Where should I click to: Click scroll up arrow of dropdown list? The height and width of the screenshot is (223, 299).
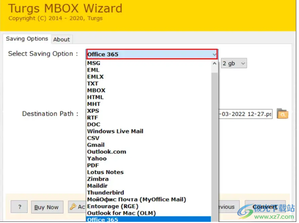[x=214, y=63]
